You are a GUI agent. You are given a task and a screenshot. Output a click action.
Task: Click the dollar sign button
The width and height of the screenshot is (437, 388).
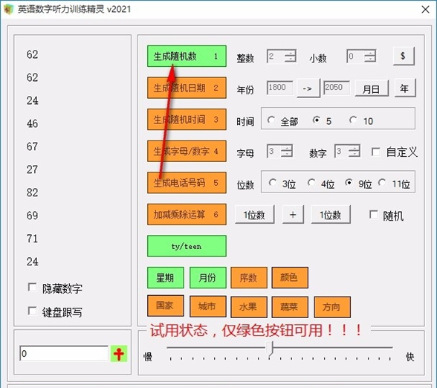click(404, 56)
